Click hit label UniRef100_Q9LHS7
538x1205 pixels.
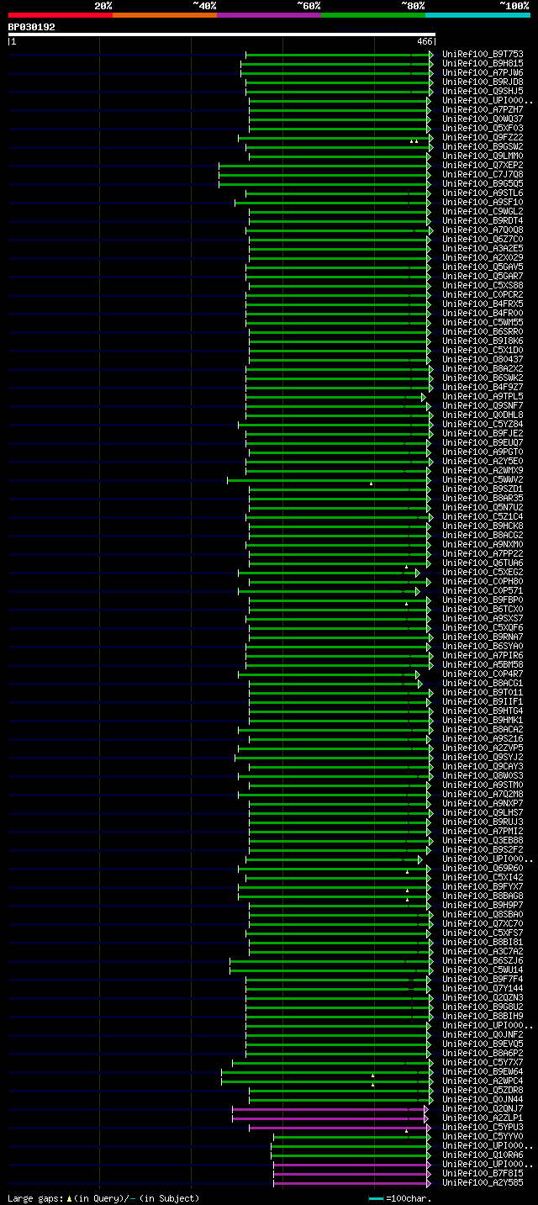point(483,813)
